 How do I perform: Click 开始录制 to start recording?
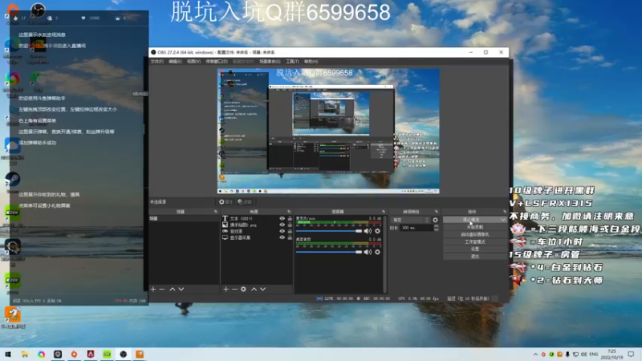tap(475, 227)
